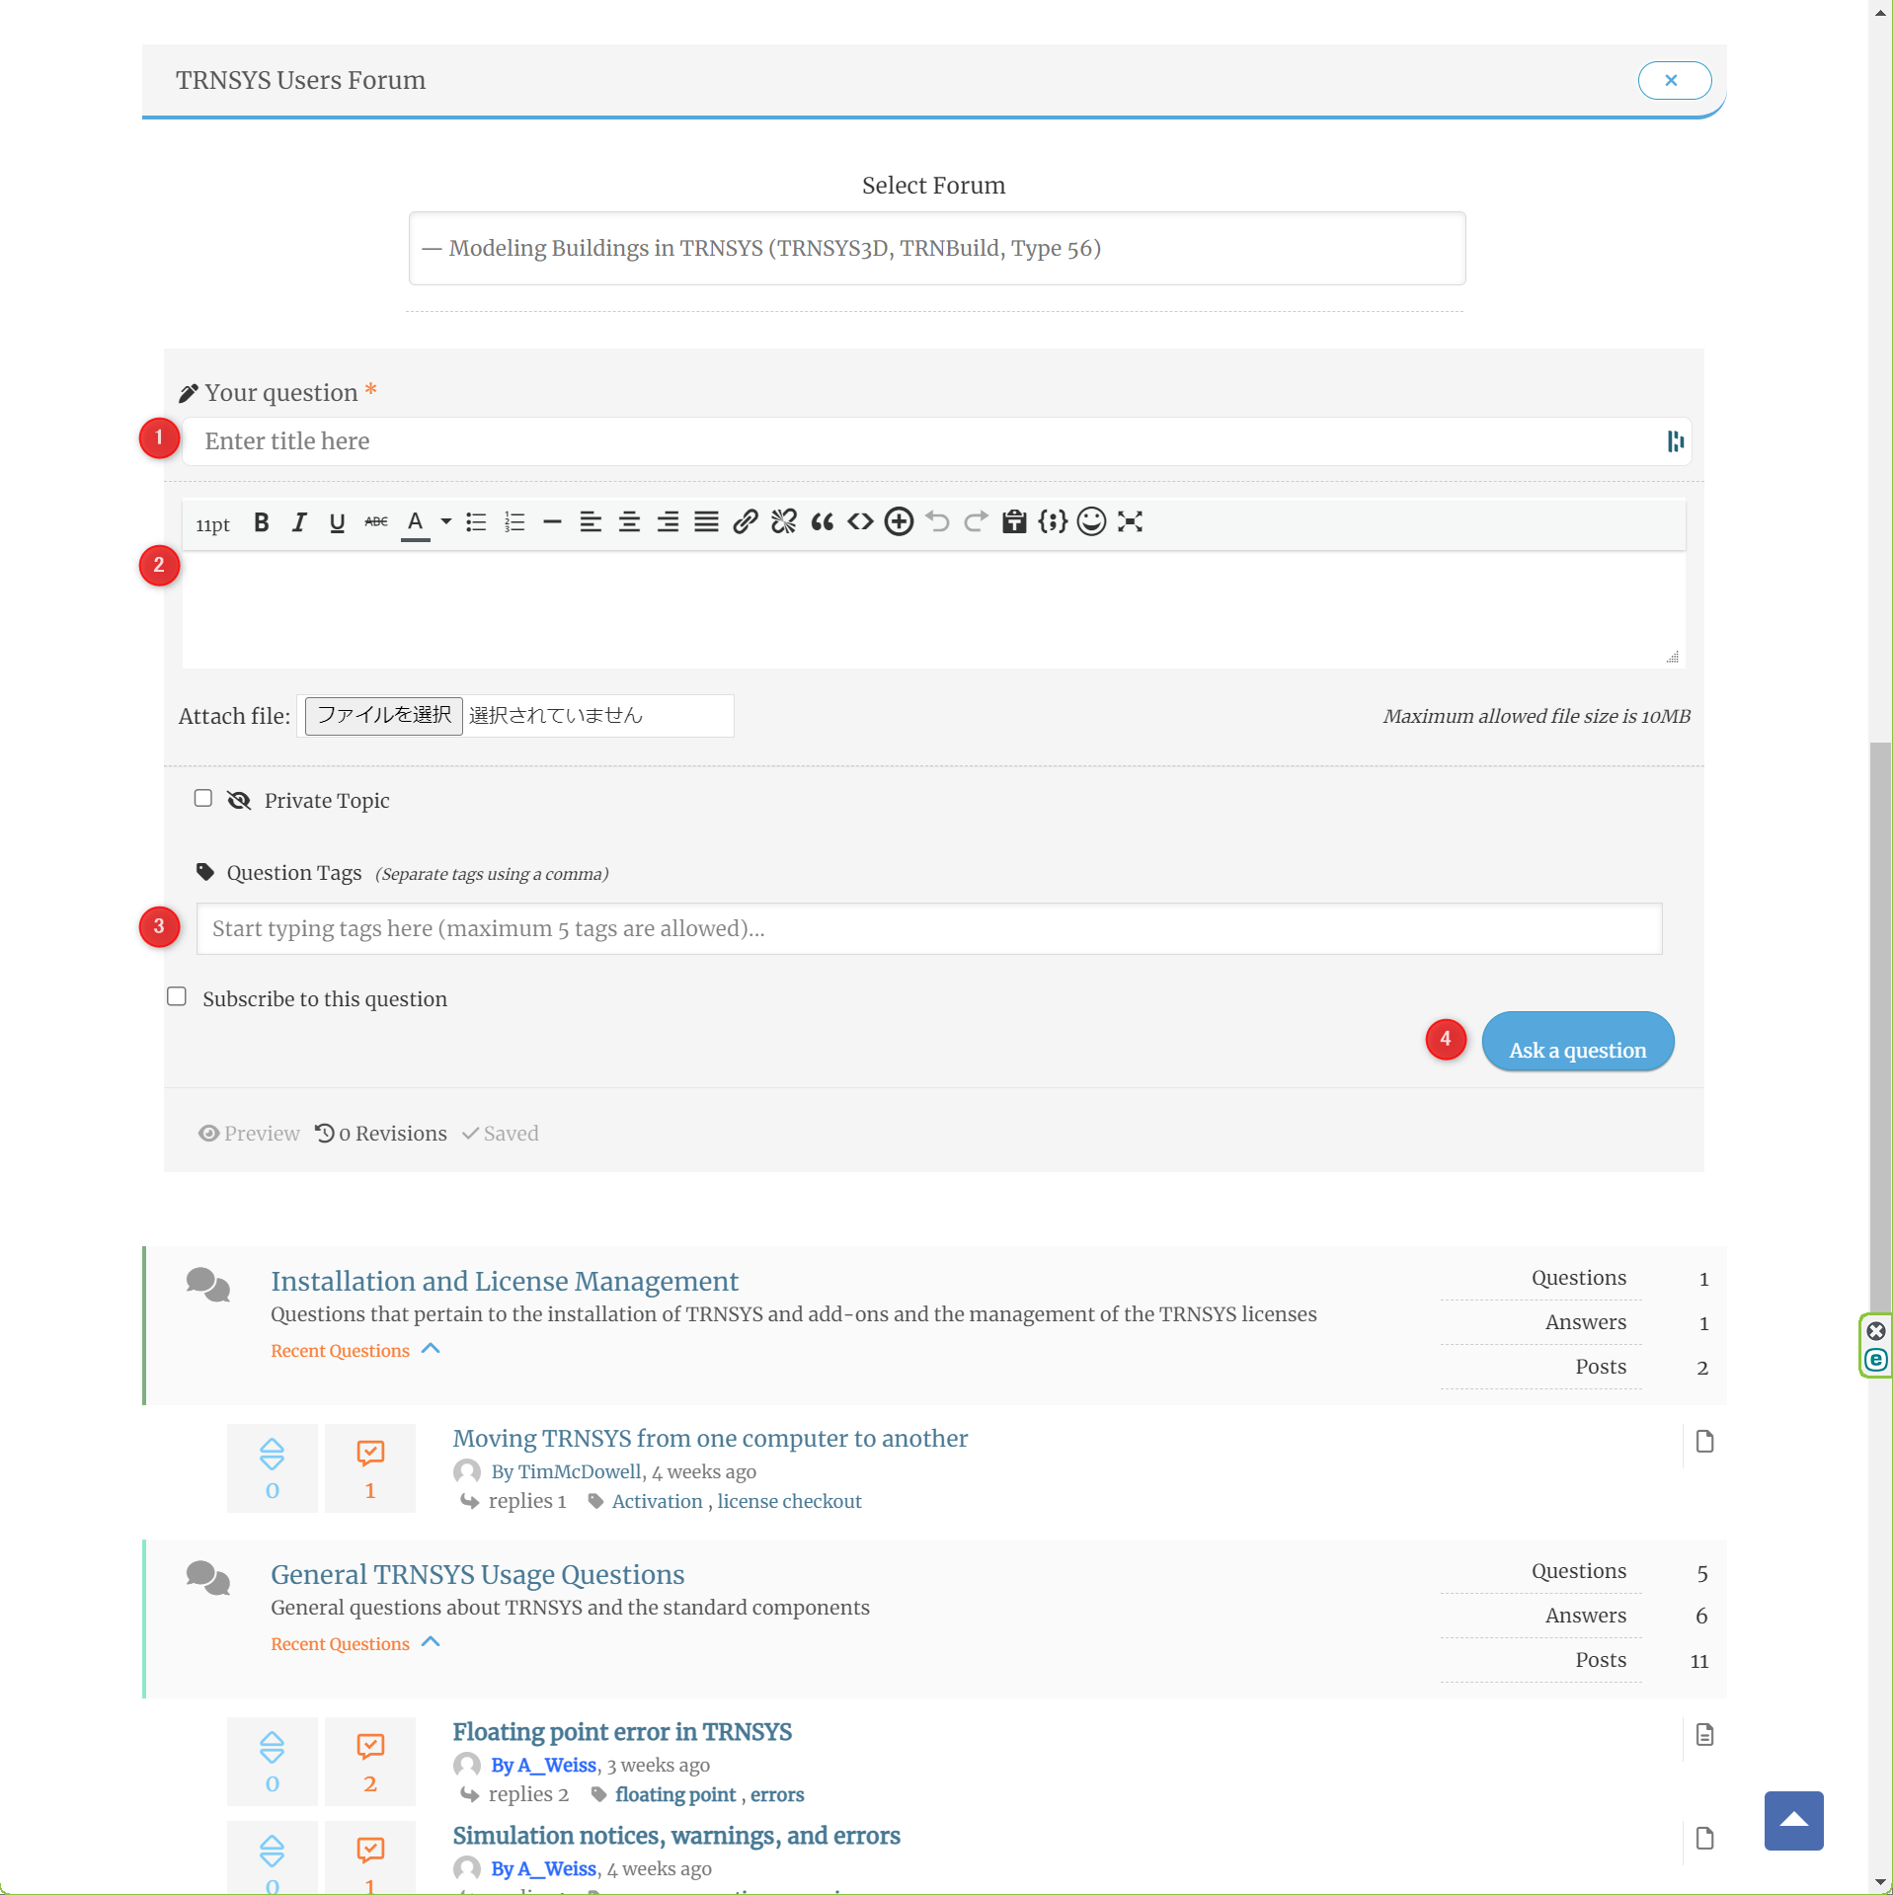The height and width of the screenshot is (1895, 1893).
Task: Toggle bold formatting in editor toolbar
Action: pos(261,522)
